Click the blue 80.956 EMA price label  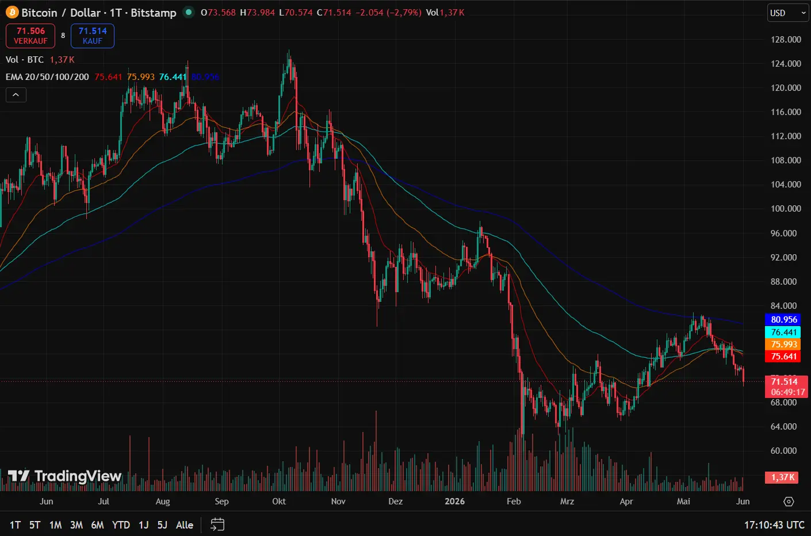783,319
